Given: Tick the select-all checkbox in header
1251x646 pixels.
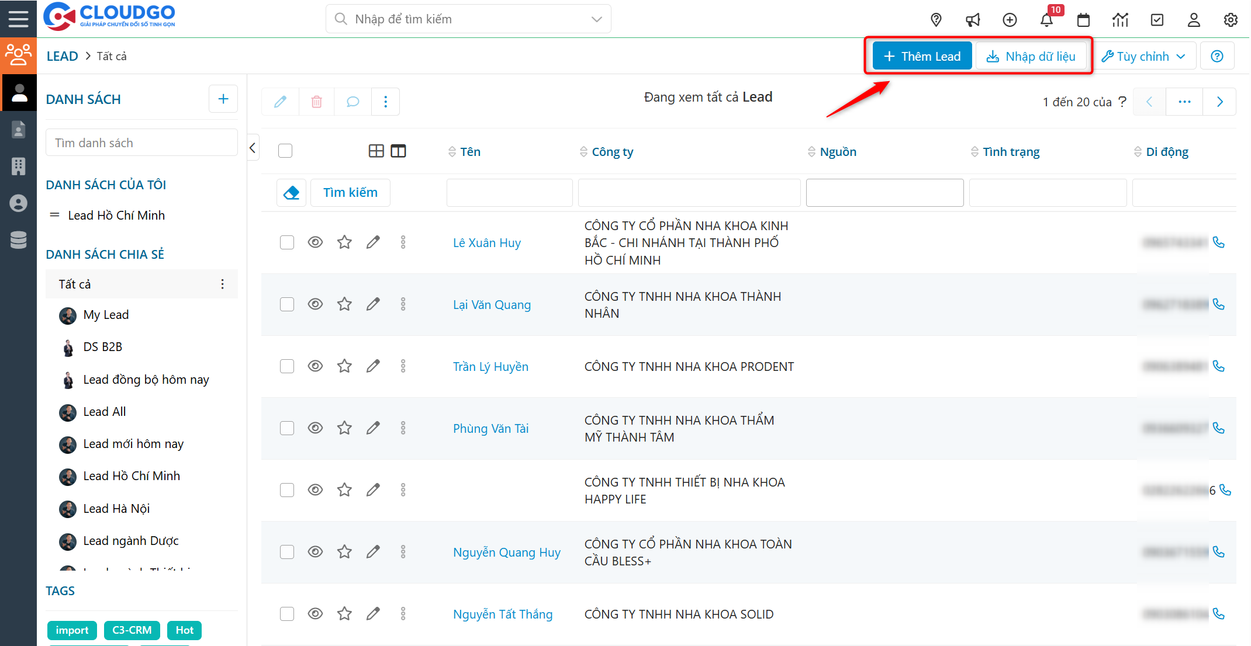Looking at the screenshot, I should (285, 151).
